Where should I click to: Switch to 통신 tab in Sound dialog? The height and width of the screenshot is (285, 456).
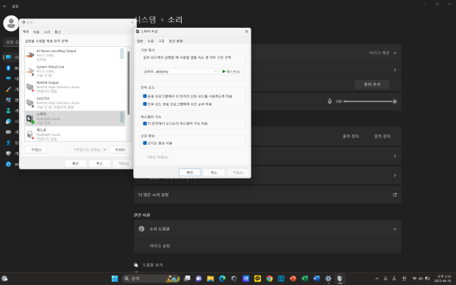(x=58, y=32)
